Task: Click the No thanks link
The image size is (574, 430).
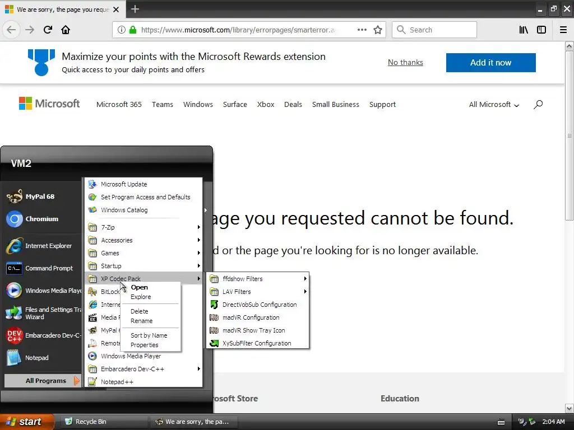Action: (x=405, y=63)
